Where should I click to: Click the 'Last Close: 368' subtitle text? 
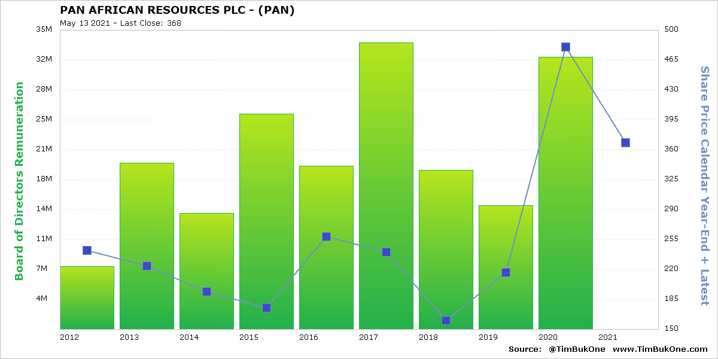[151, 23]
